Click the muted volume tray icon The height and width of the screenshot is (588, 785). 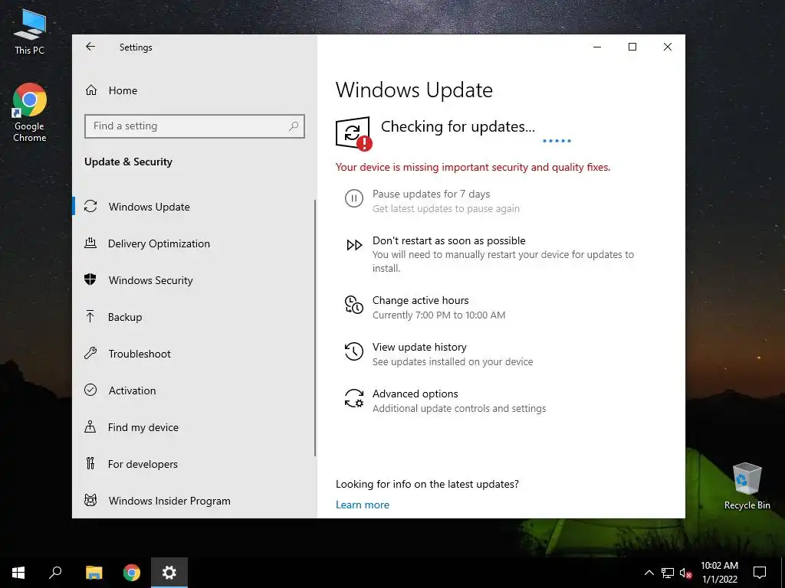point(686,573)
